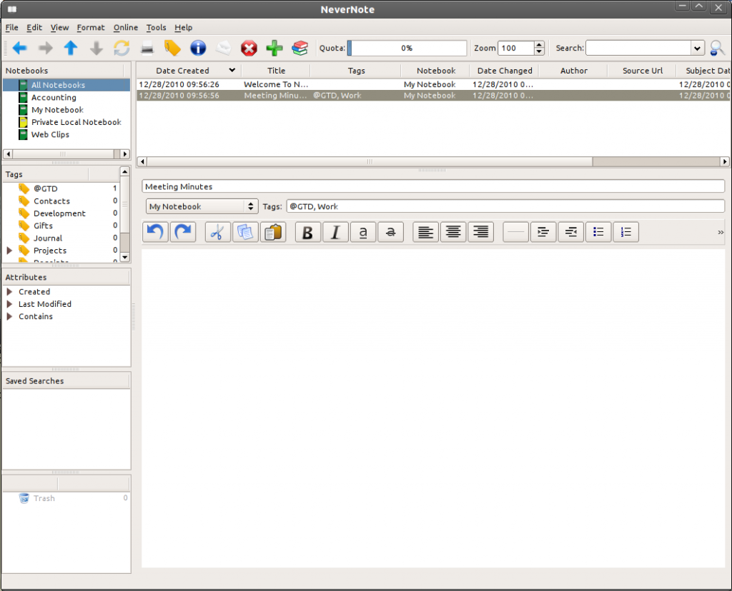Toggle bold formatting on the text

[x=307, y=232]
